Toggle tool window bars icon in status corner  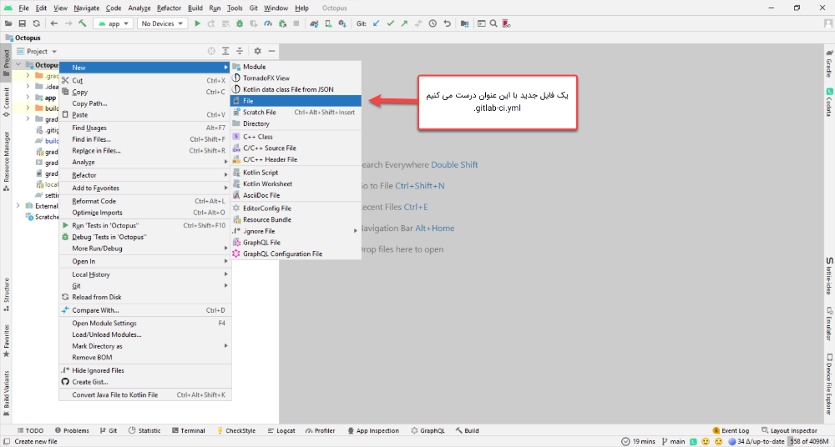point(6,442)
